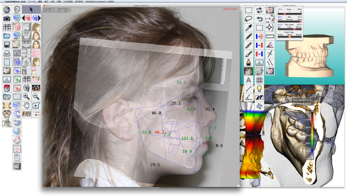
Task: Select the straight line drawing tool
Action: pyautogui.click(x=249, y=89)
